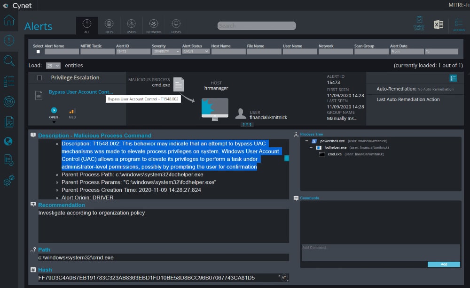Click the description panel scrollbar thumb
The image size is (470, 288).
pyautogui.click(x=287, y=158)
